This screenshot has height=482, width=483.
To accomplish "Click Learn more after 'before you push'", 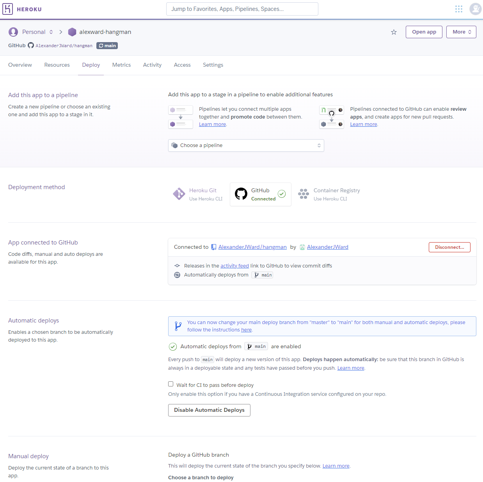I will pyautogui.click(x=351, y=368).
